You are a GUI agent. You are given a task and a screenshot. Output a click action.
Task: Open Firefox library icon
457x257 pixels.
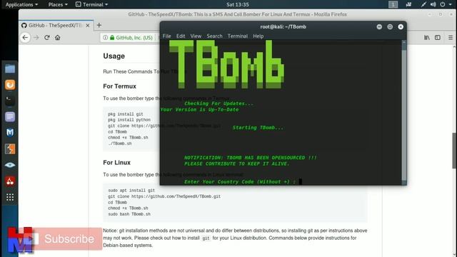[x=427, y=38]
